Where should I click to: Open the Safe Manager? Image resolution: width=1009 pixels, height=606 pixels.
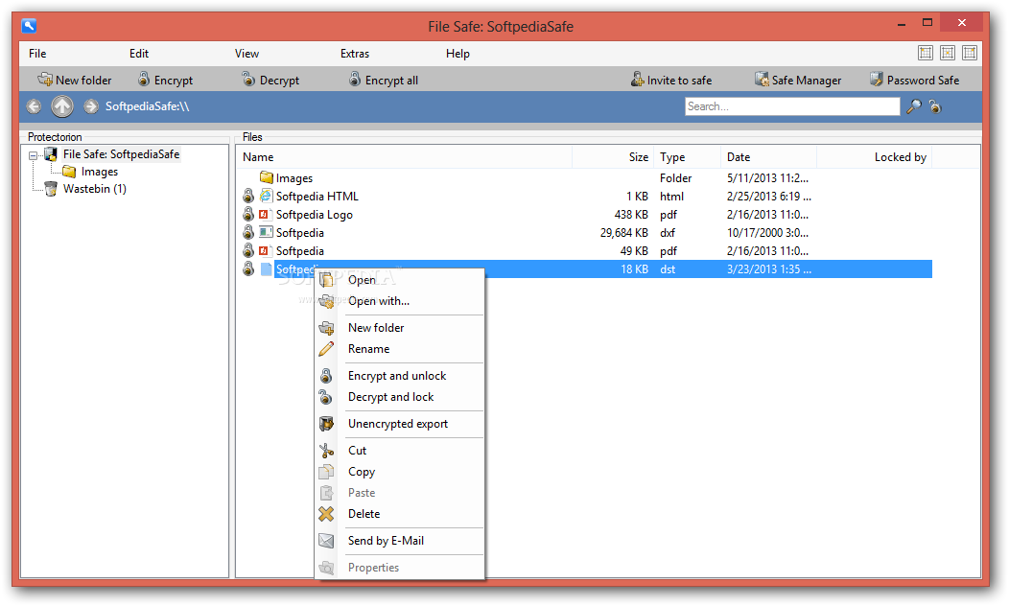(798, 80)
